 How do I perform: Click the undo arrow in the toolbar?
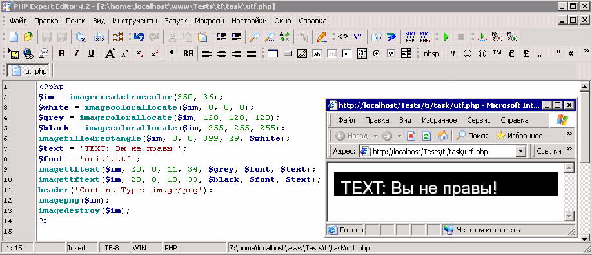tap(139, 37)
